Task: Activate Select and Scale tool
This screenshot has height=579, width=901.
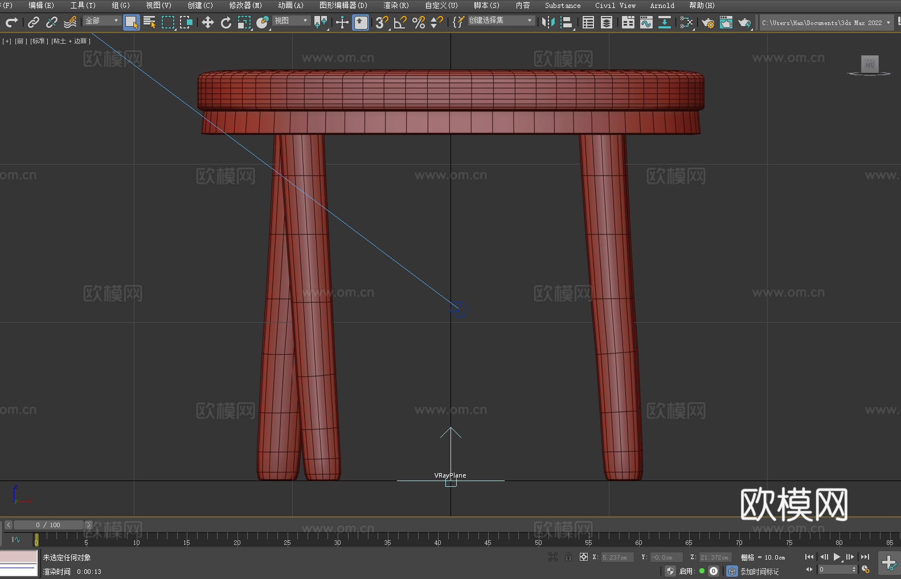Action: pyautogui.click(x=244, y=22)
